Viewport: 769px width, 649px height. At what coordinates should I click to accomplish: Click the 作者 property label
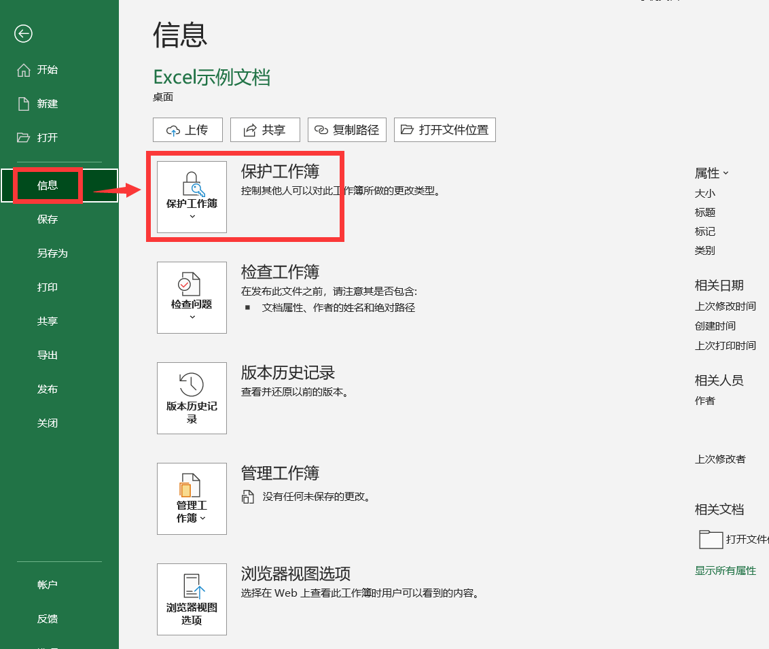pyautogui.click(x=704, y=400)
